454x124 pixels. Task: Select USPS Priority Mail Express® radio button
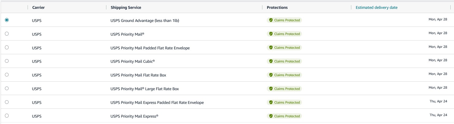pos(7,116)
